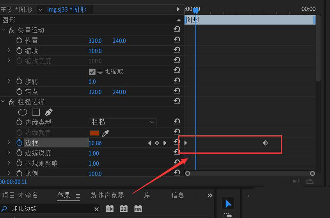Open the 边缘类型 dropdown
Viewport: 330px width, 218px height.
click(x=123, y=122)
